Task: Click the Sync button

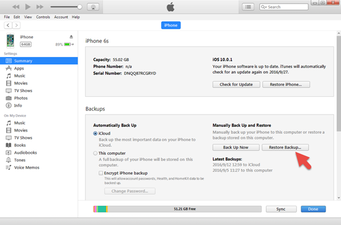Action: (x=281, y=209)
